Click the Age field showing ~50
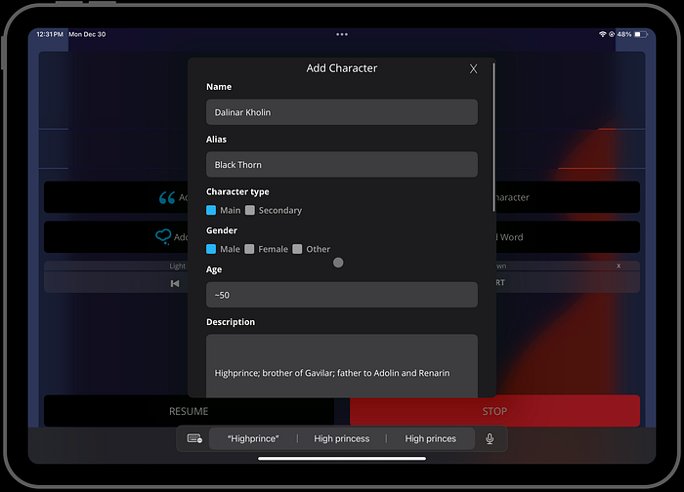 click(342, 295)
